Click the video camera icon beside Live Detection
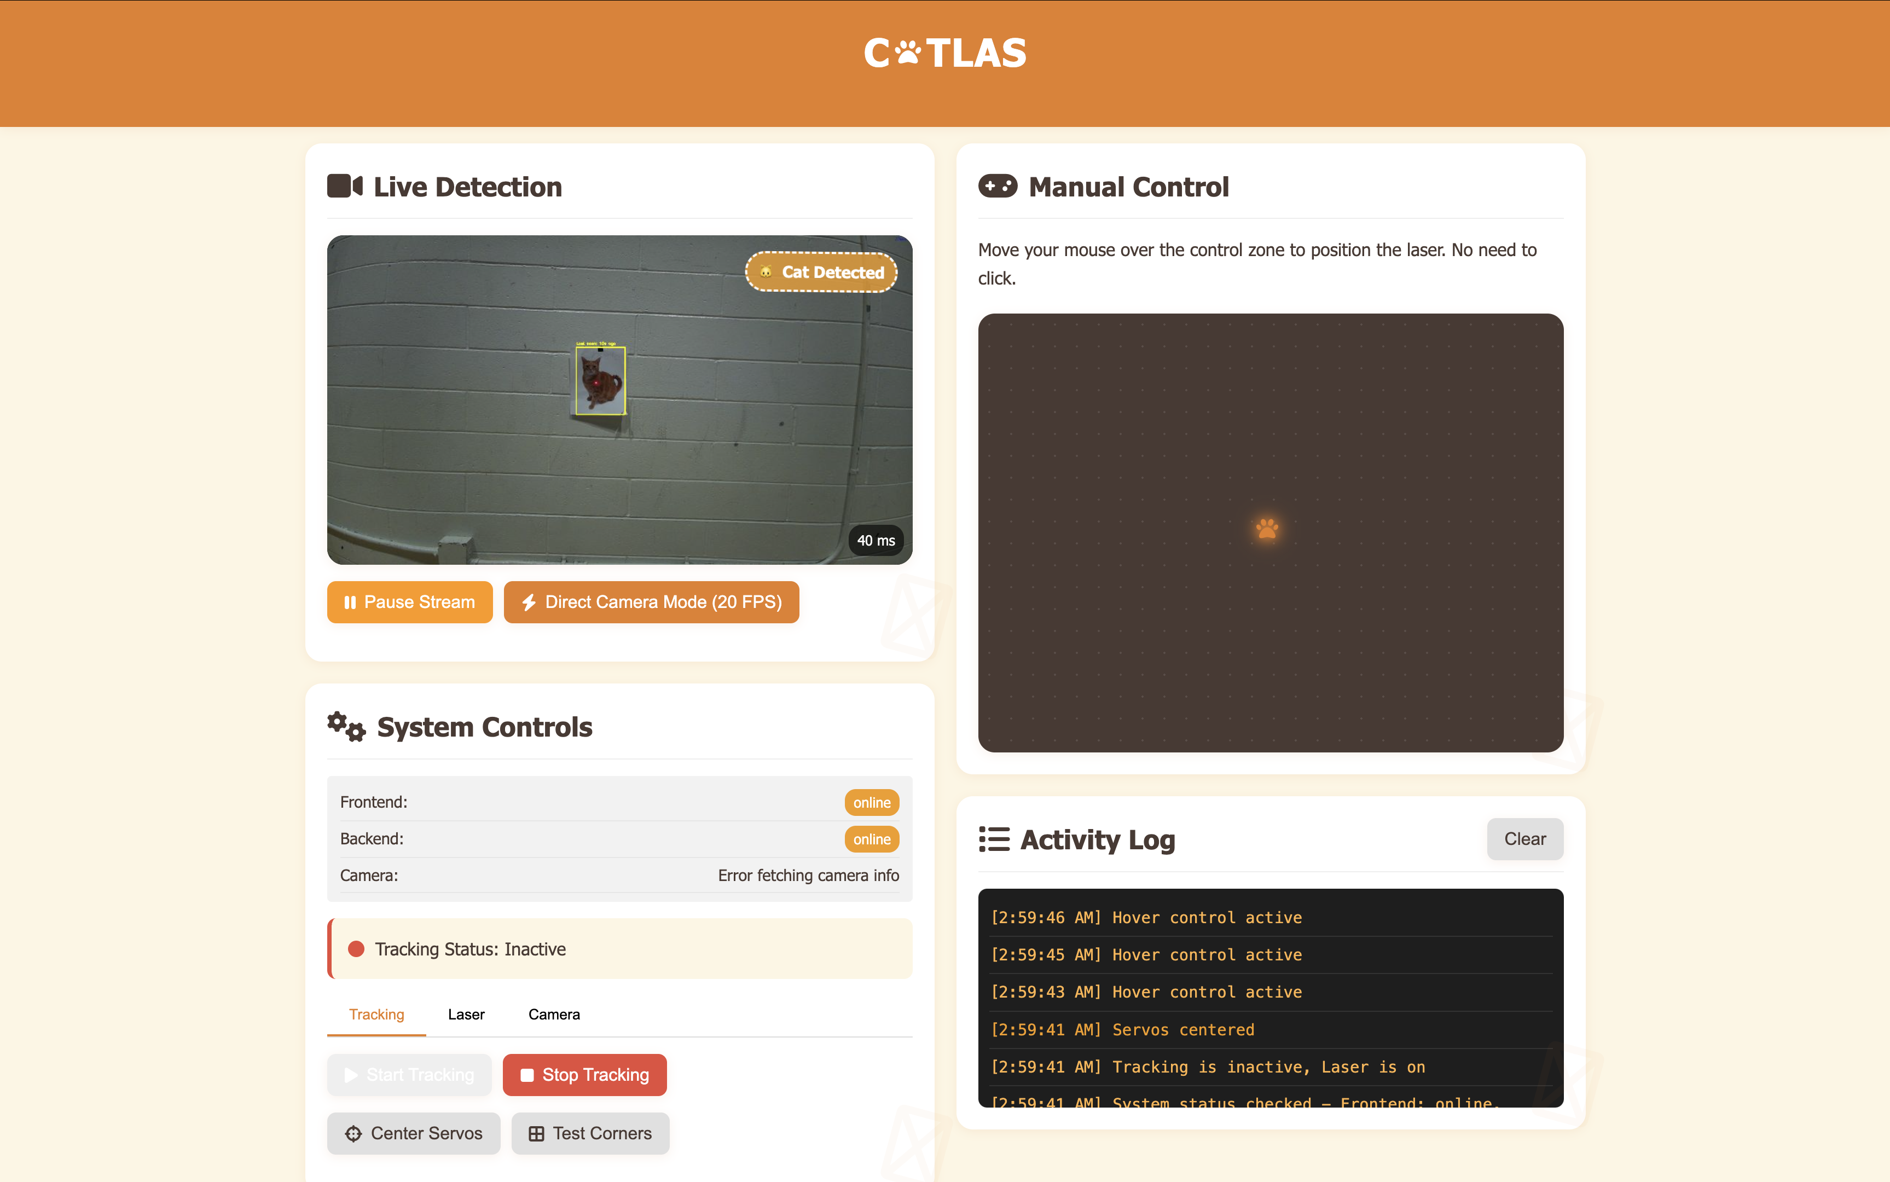The height and width of the screenshot is (1182, 1890). pos(345,186)
